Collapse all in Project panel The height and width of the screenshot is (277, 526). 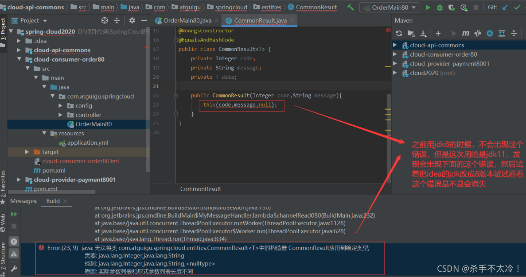point(117,20)
